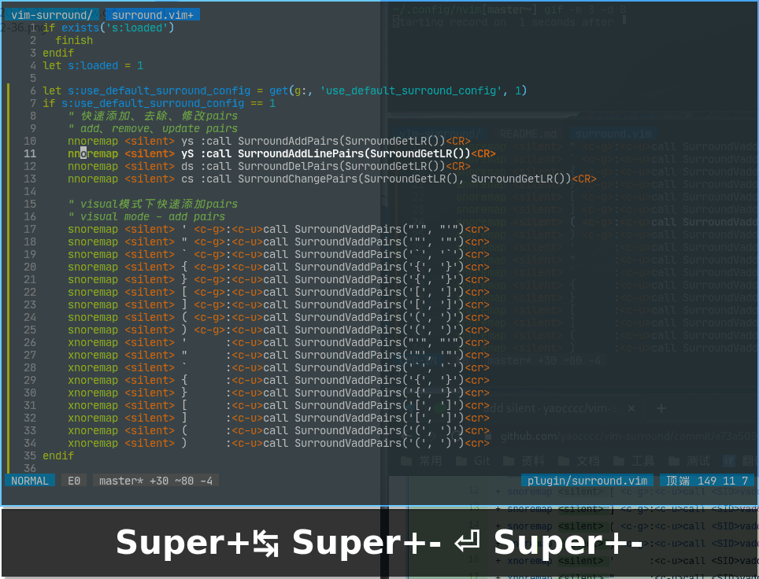Open the 文档 bookmarks folder
Image resolution: width=759 pixels, height=579 pixels.
click(x=579, y=461)
